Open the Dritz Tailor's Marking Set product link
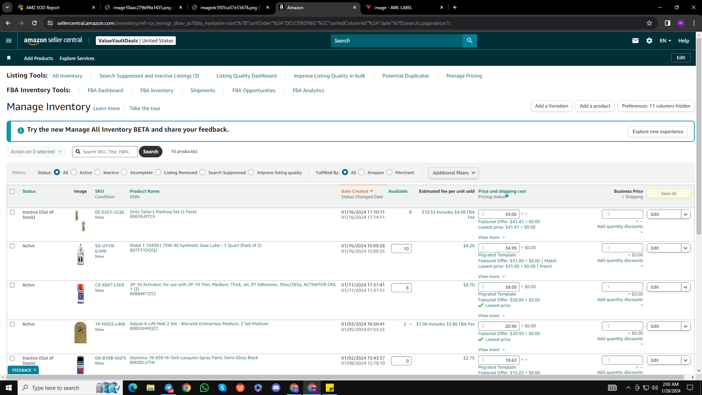Image resolution: width=702 pixels, height=395 pixels. pos(163,212)
